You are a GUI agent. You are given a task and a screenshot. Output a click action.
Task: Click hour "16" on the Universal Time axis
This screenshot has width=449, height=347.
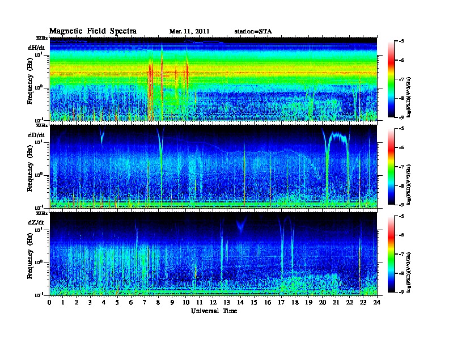point(268,302)
